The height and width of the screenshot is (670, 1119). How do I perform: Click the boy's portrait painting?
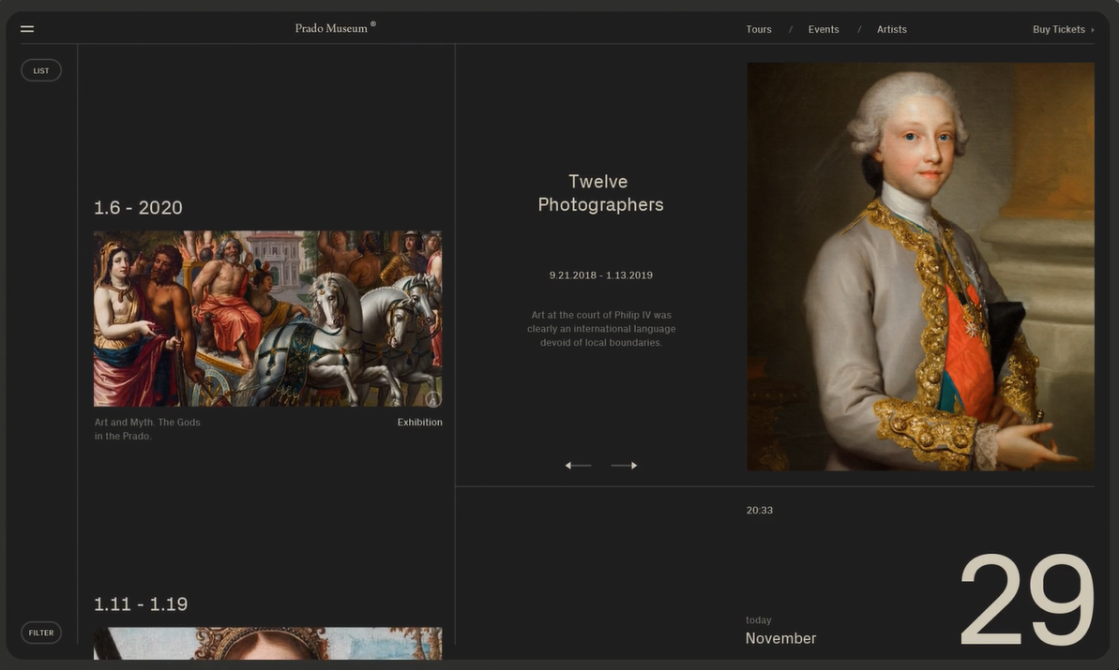pyautogui.click(x=920, y=266)
